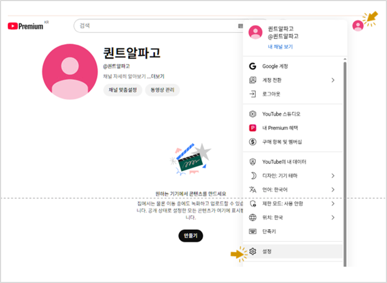
Task: Open 구매 항목 및 멤버십 menu item
Action: pyautogui.click(x=293, y=142)
